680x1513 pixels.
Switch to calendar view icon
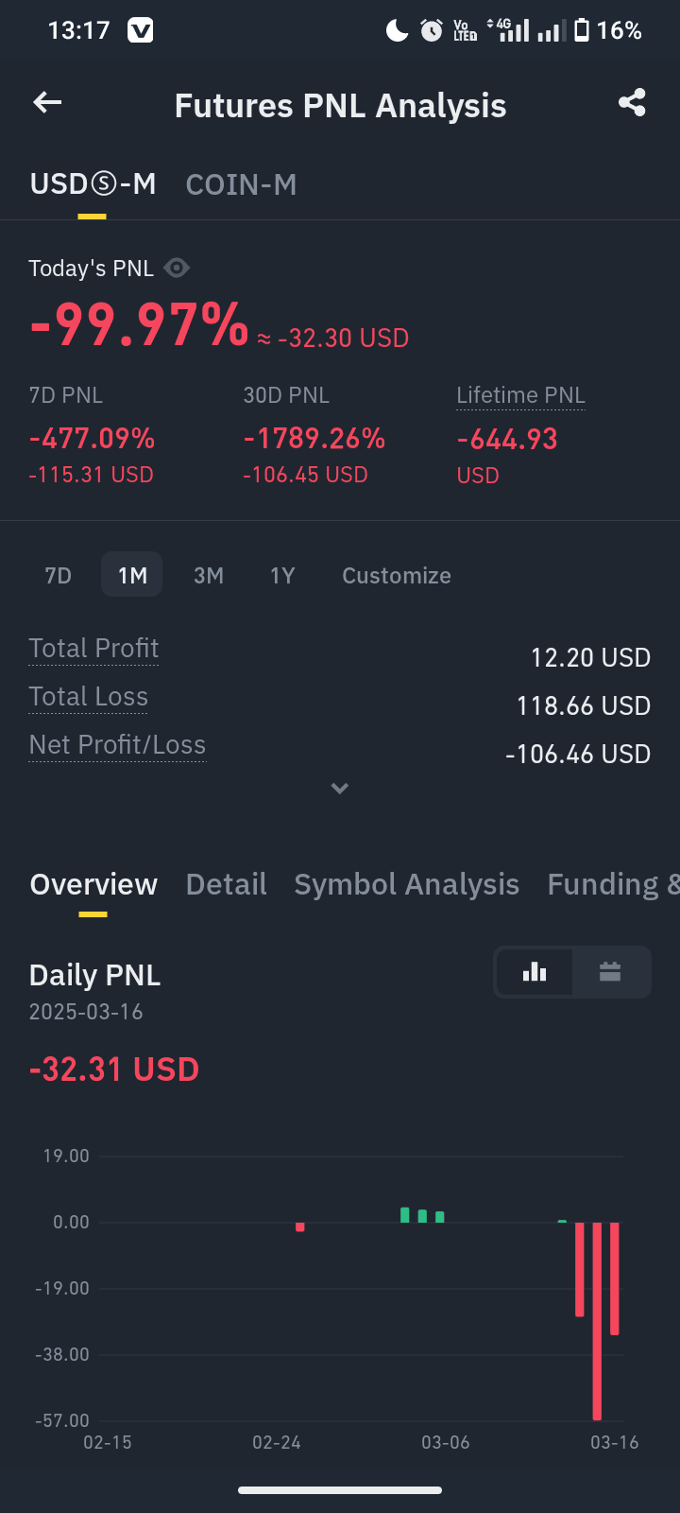click(x=610, y=972)
